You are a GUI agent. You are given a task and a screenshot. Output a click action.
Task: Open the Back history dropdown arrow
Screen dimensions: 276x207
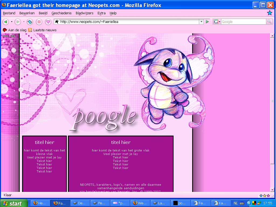point(12,22)
